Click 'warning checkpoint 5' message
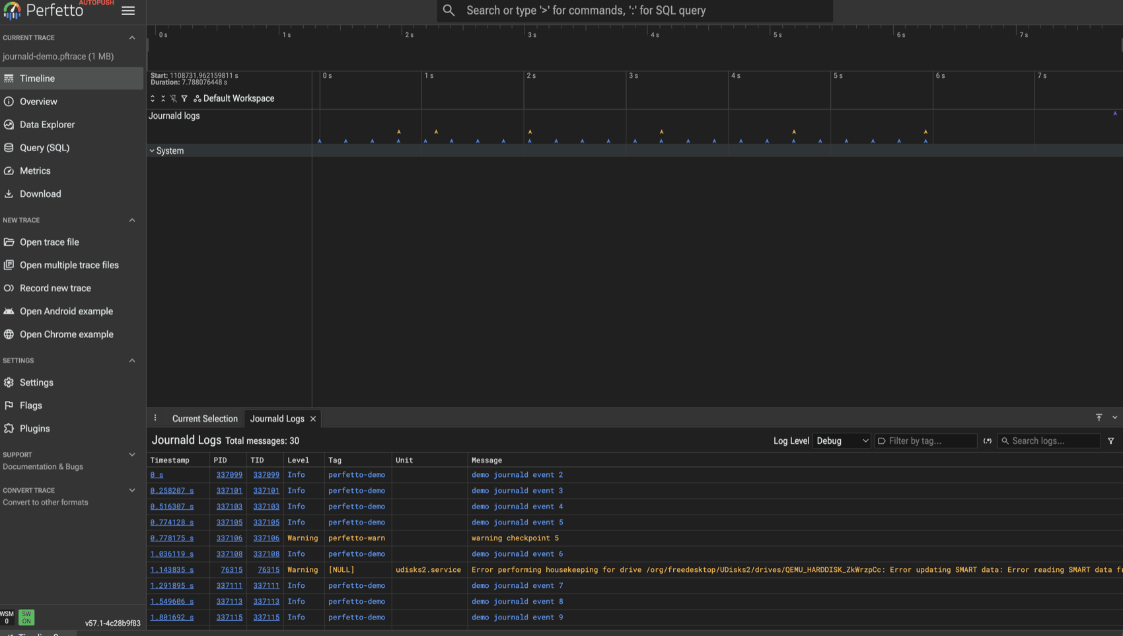 (515, 538)
